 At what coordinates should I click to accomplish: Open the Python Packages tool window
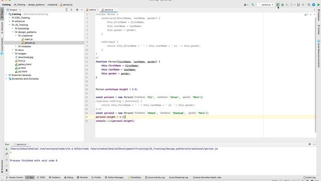click(114, 177)
